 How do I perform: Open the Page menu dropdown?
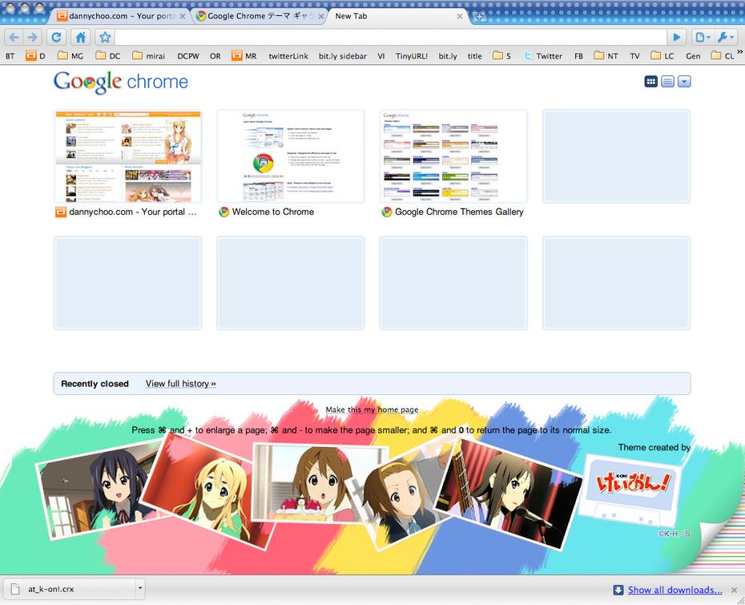click(x=702, y=37)
